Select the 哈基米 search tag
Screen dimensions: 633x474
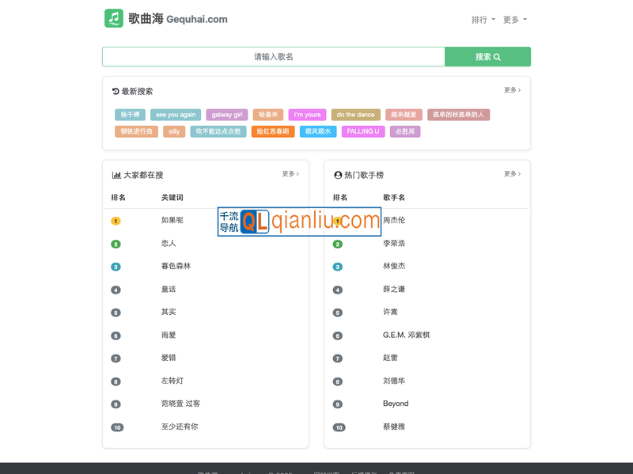(267, 114)
